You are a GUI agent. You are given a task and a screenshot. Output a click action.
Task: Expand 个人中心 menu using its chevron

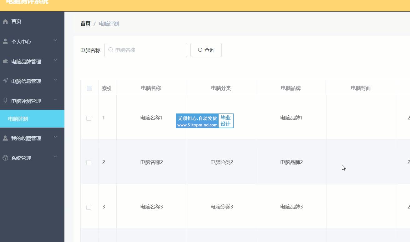[55, 40]
